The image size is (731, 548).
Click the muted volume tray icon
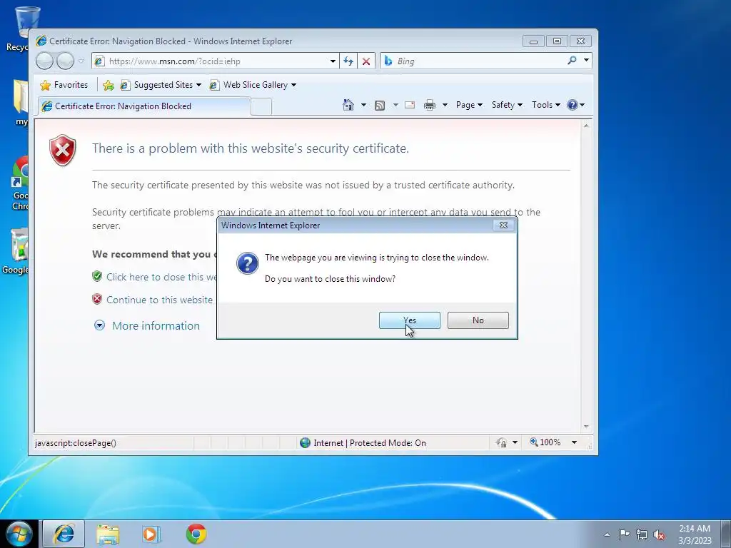659,534
